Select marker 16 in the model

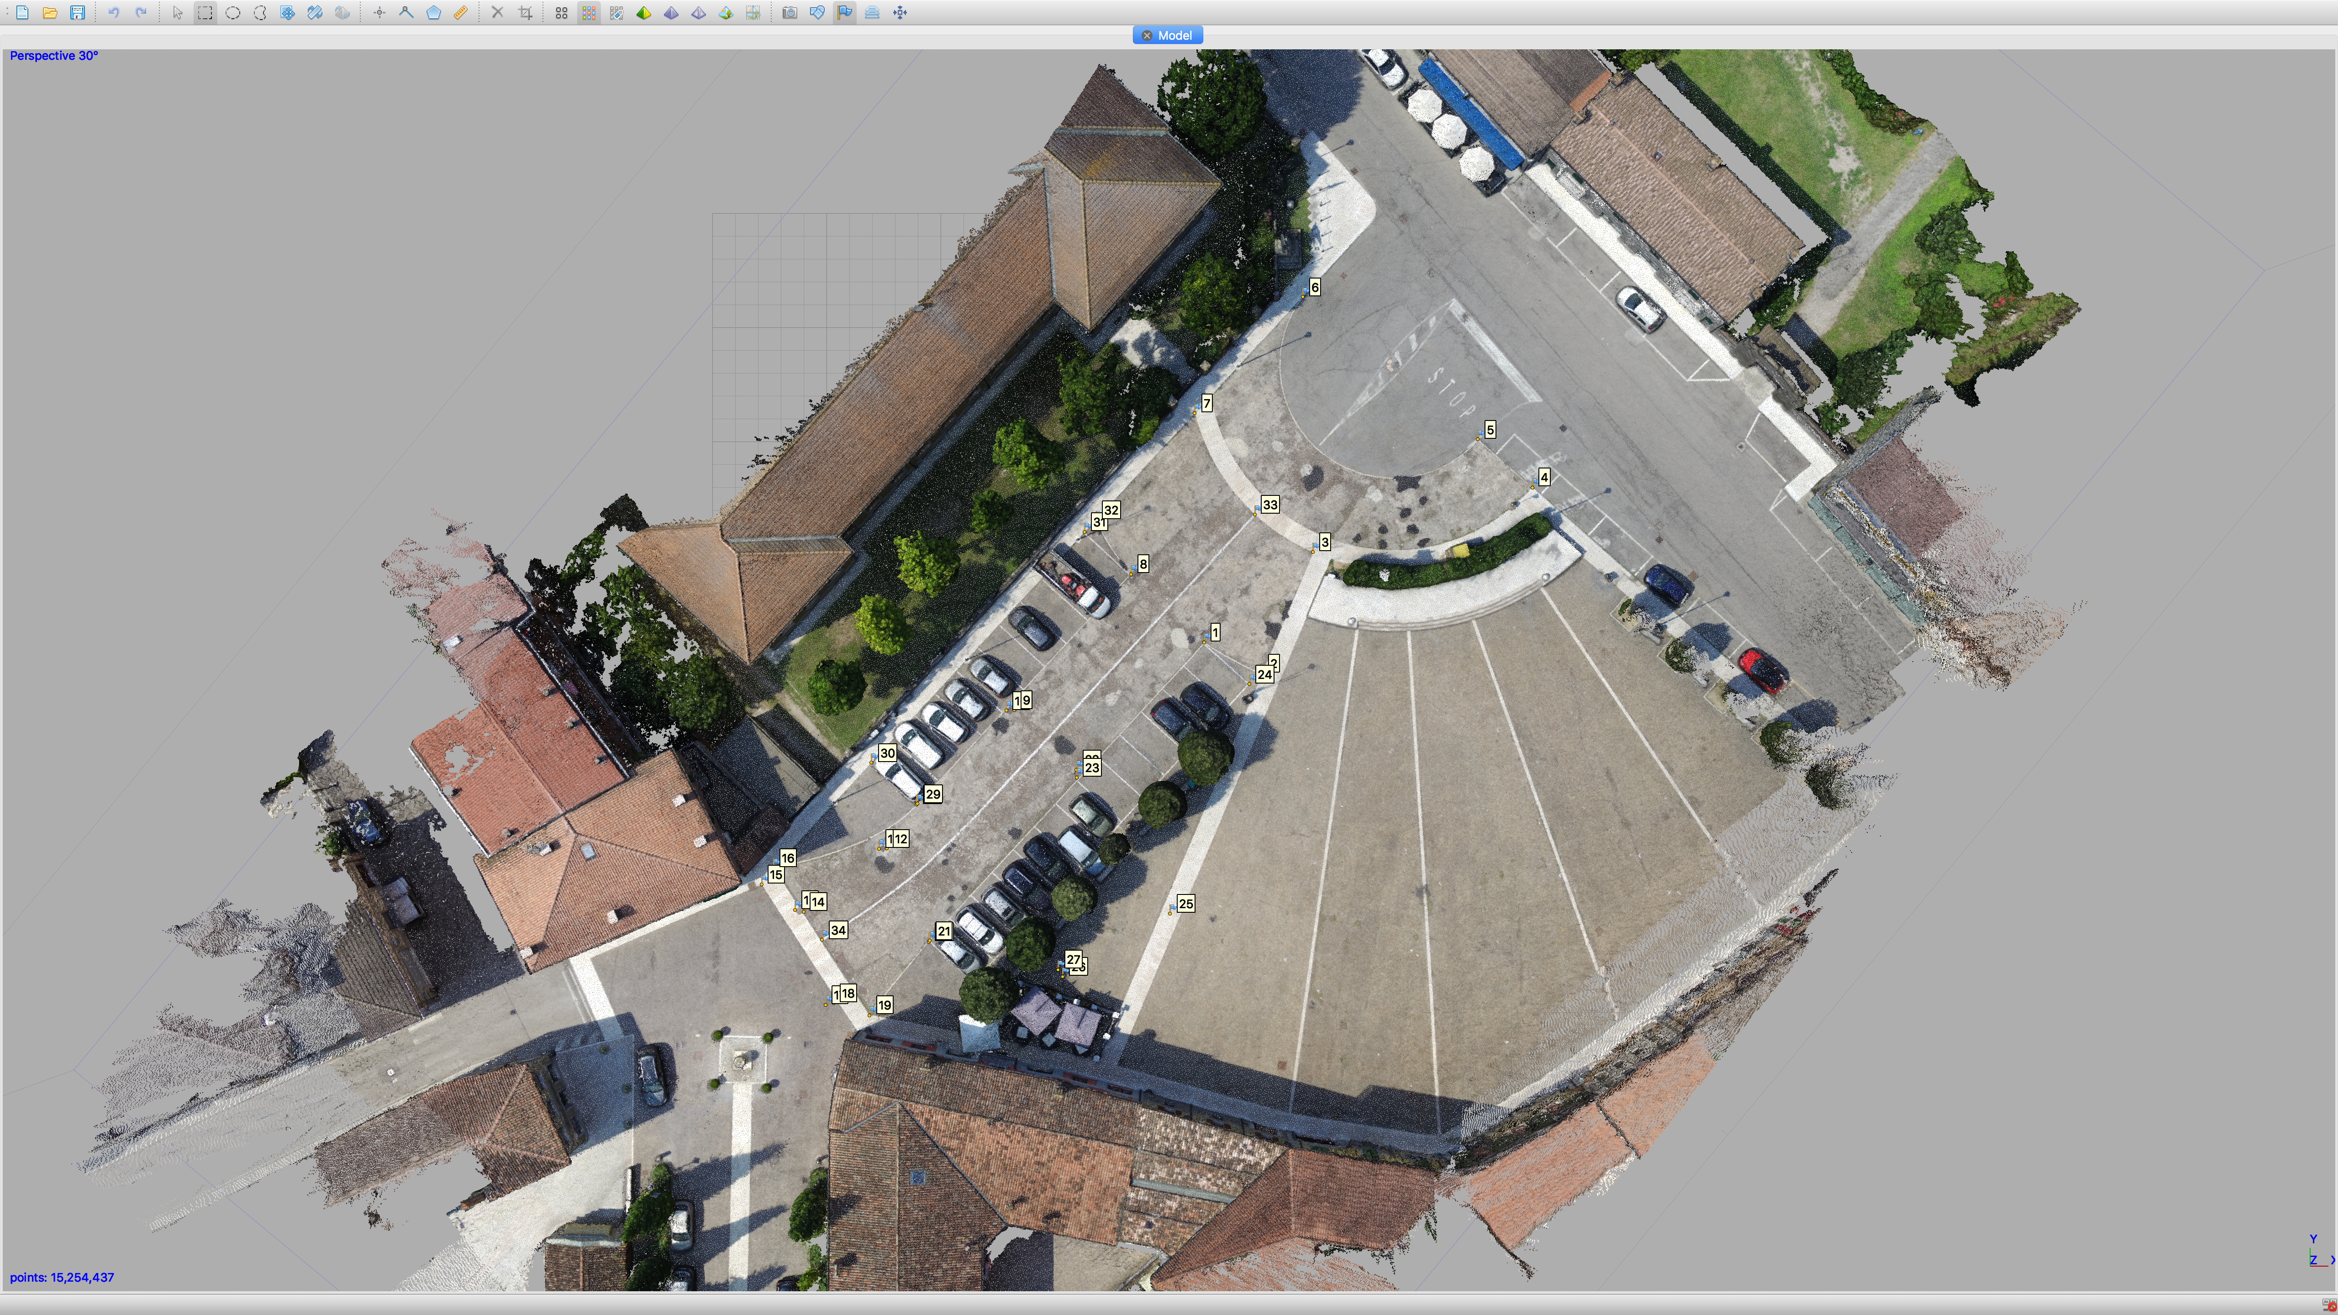click(788, 857)
